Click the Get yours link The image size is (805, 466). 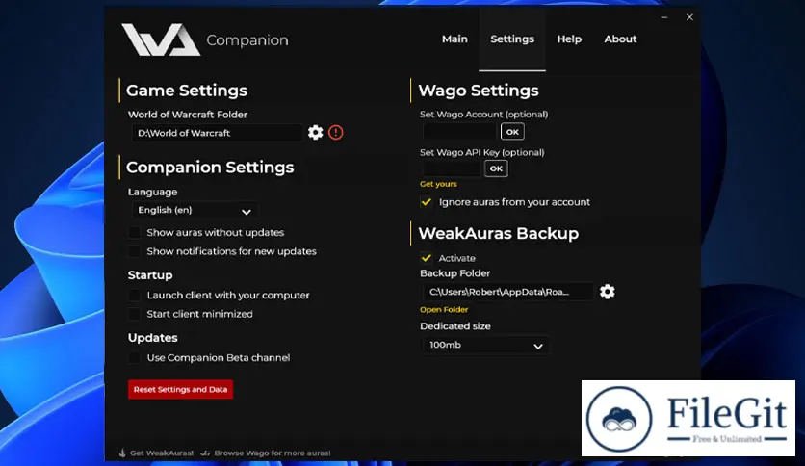pyautogui.click(x=438, y=184)
